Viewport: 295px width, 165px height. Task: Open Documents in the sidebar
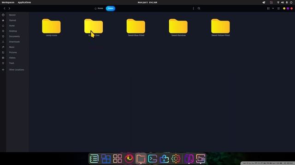point(14,37)
